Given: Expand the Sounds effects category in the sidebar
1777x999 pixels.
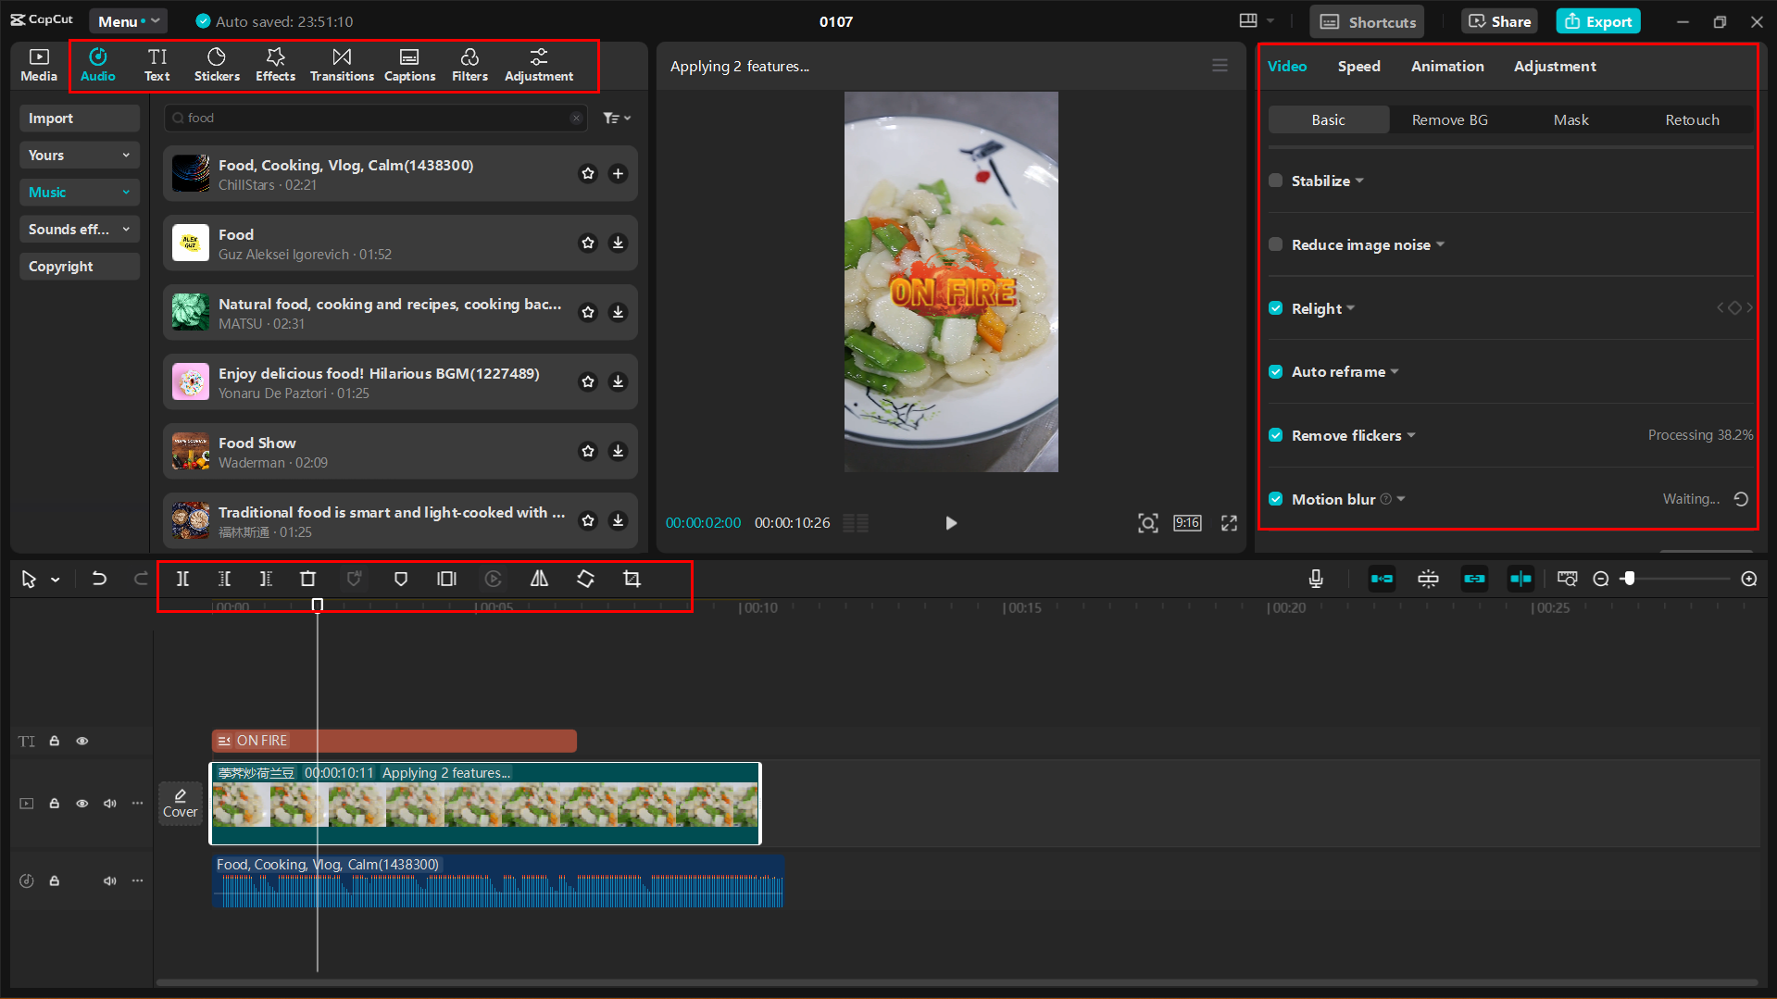Looking at the screenshot, I should [x=79, y=229].
